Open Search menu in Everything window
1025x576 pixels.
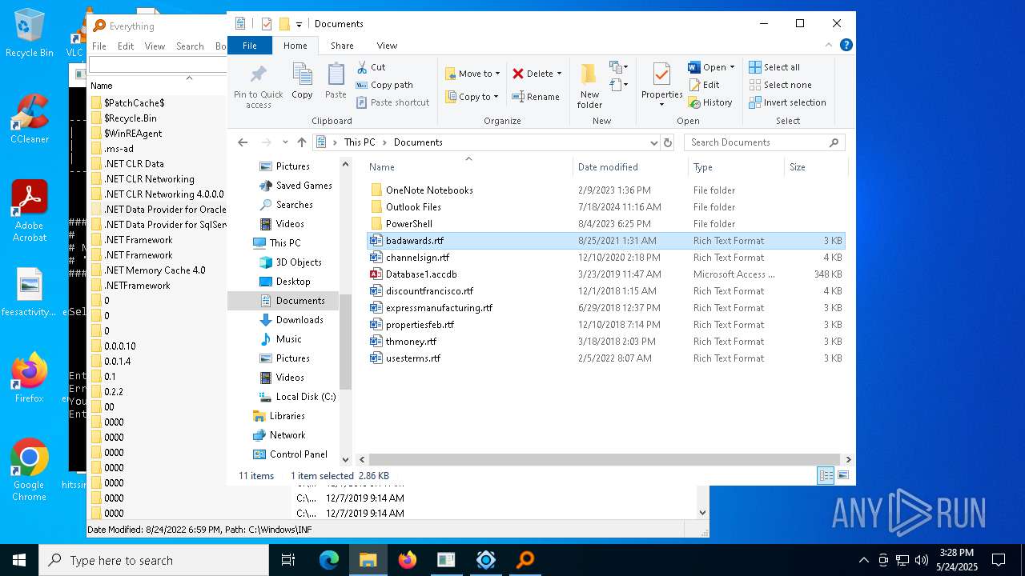click(x=190, y=46)
